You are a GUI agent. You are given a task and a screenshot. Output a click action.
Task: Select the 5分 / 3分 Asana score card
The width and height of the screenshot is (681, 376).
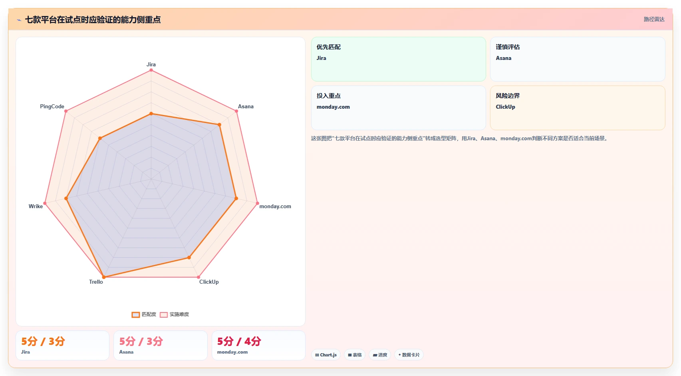(161, 345)
